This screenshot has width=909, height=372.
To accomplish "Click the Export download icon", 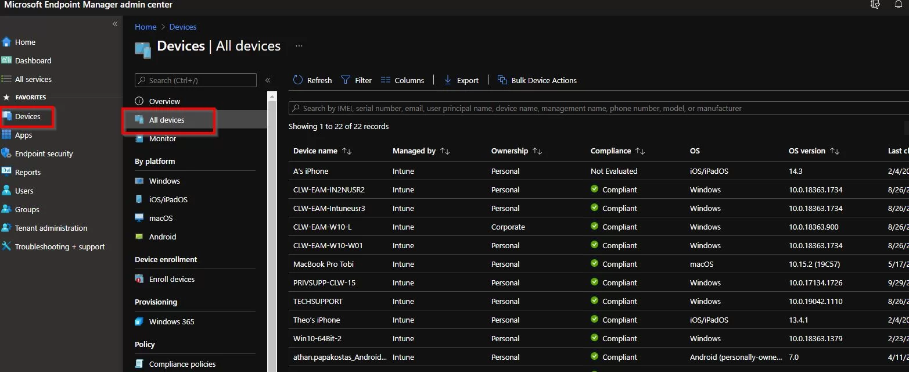I will 448,80.
